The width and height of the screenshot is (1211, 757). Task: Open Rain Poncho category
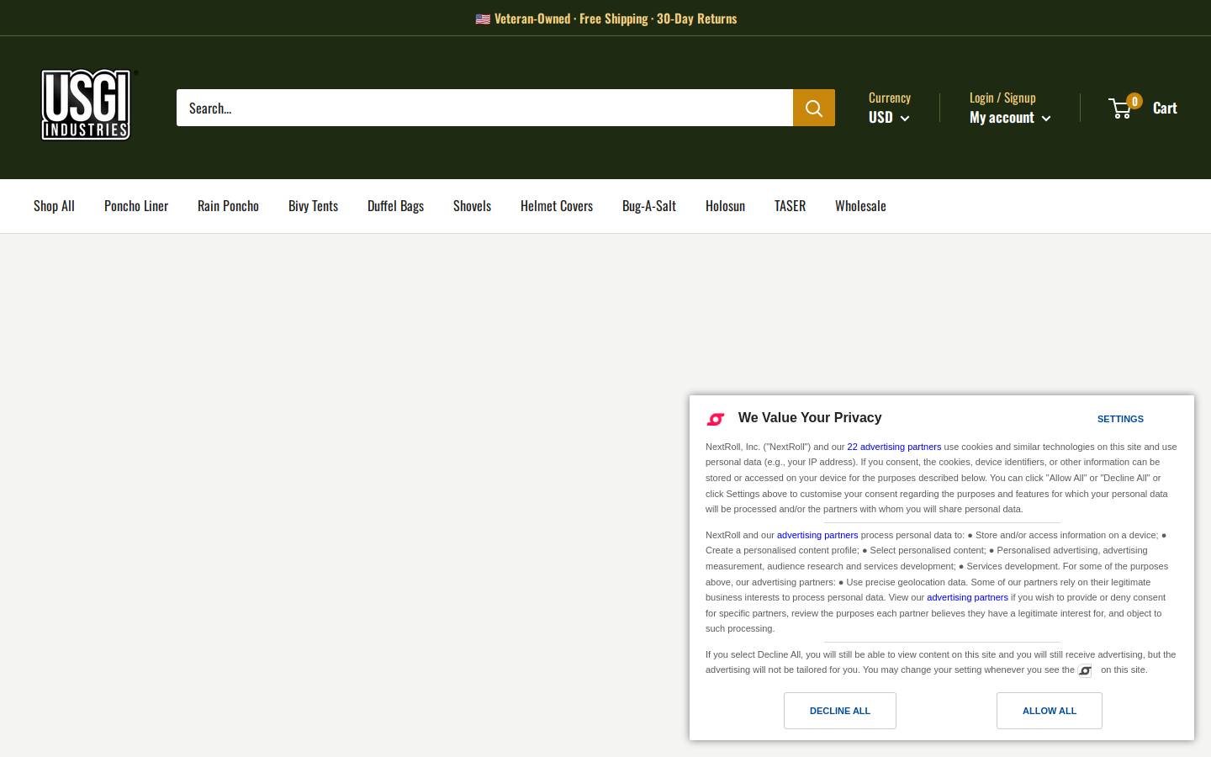[x=228, y=206]
